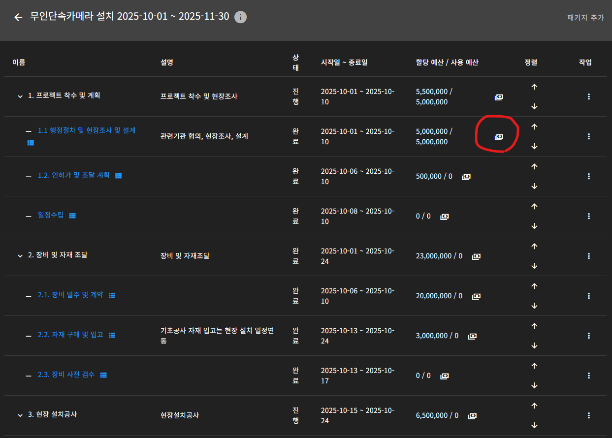Open the 1.2. 인허가 및 조달 계획 link
This screenshot has height=438, width=612.
[x=74, y=175]
